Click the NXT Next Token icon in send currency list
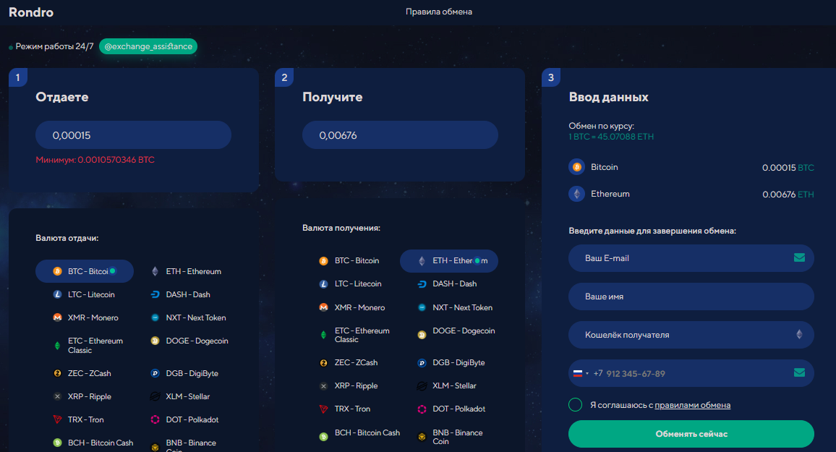836x452 pixels. [155, 317]
